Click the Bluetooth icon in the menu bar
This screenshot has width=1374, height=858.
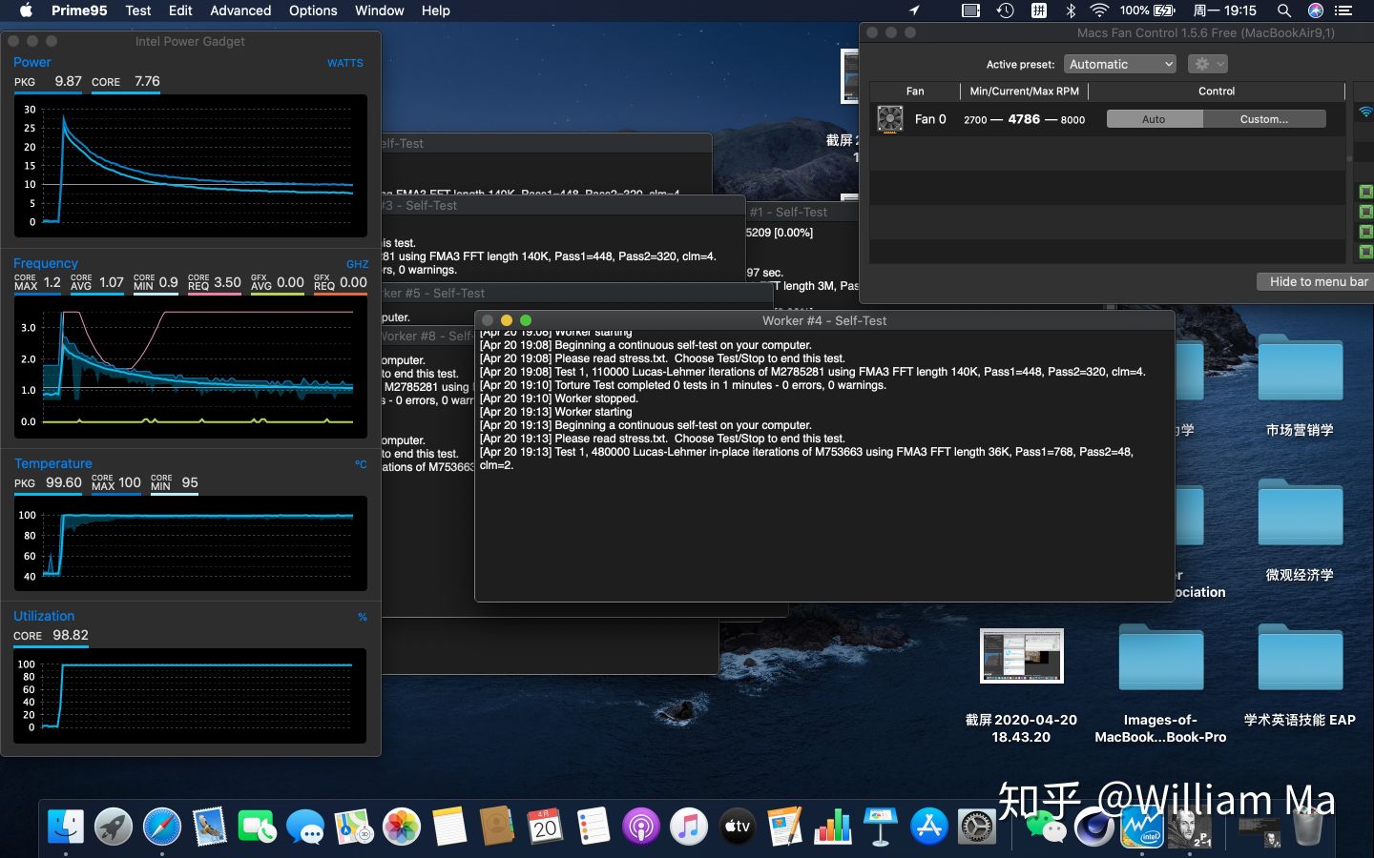(x=1070, y=10)
